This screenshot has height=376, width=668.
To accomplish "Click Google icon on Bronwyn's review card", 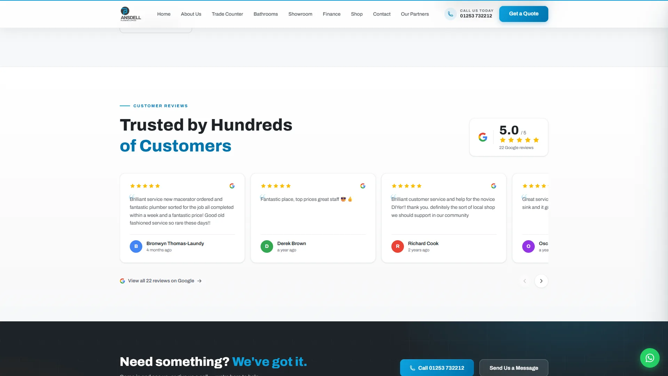I will tap(232, 186).
